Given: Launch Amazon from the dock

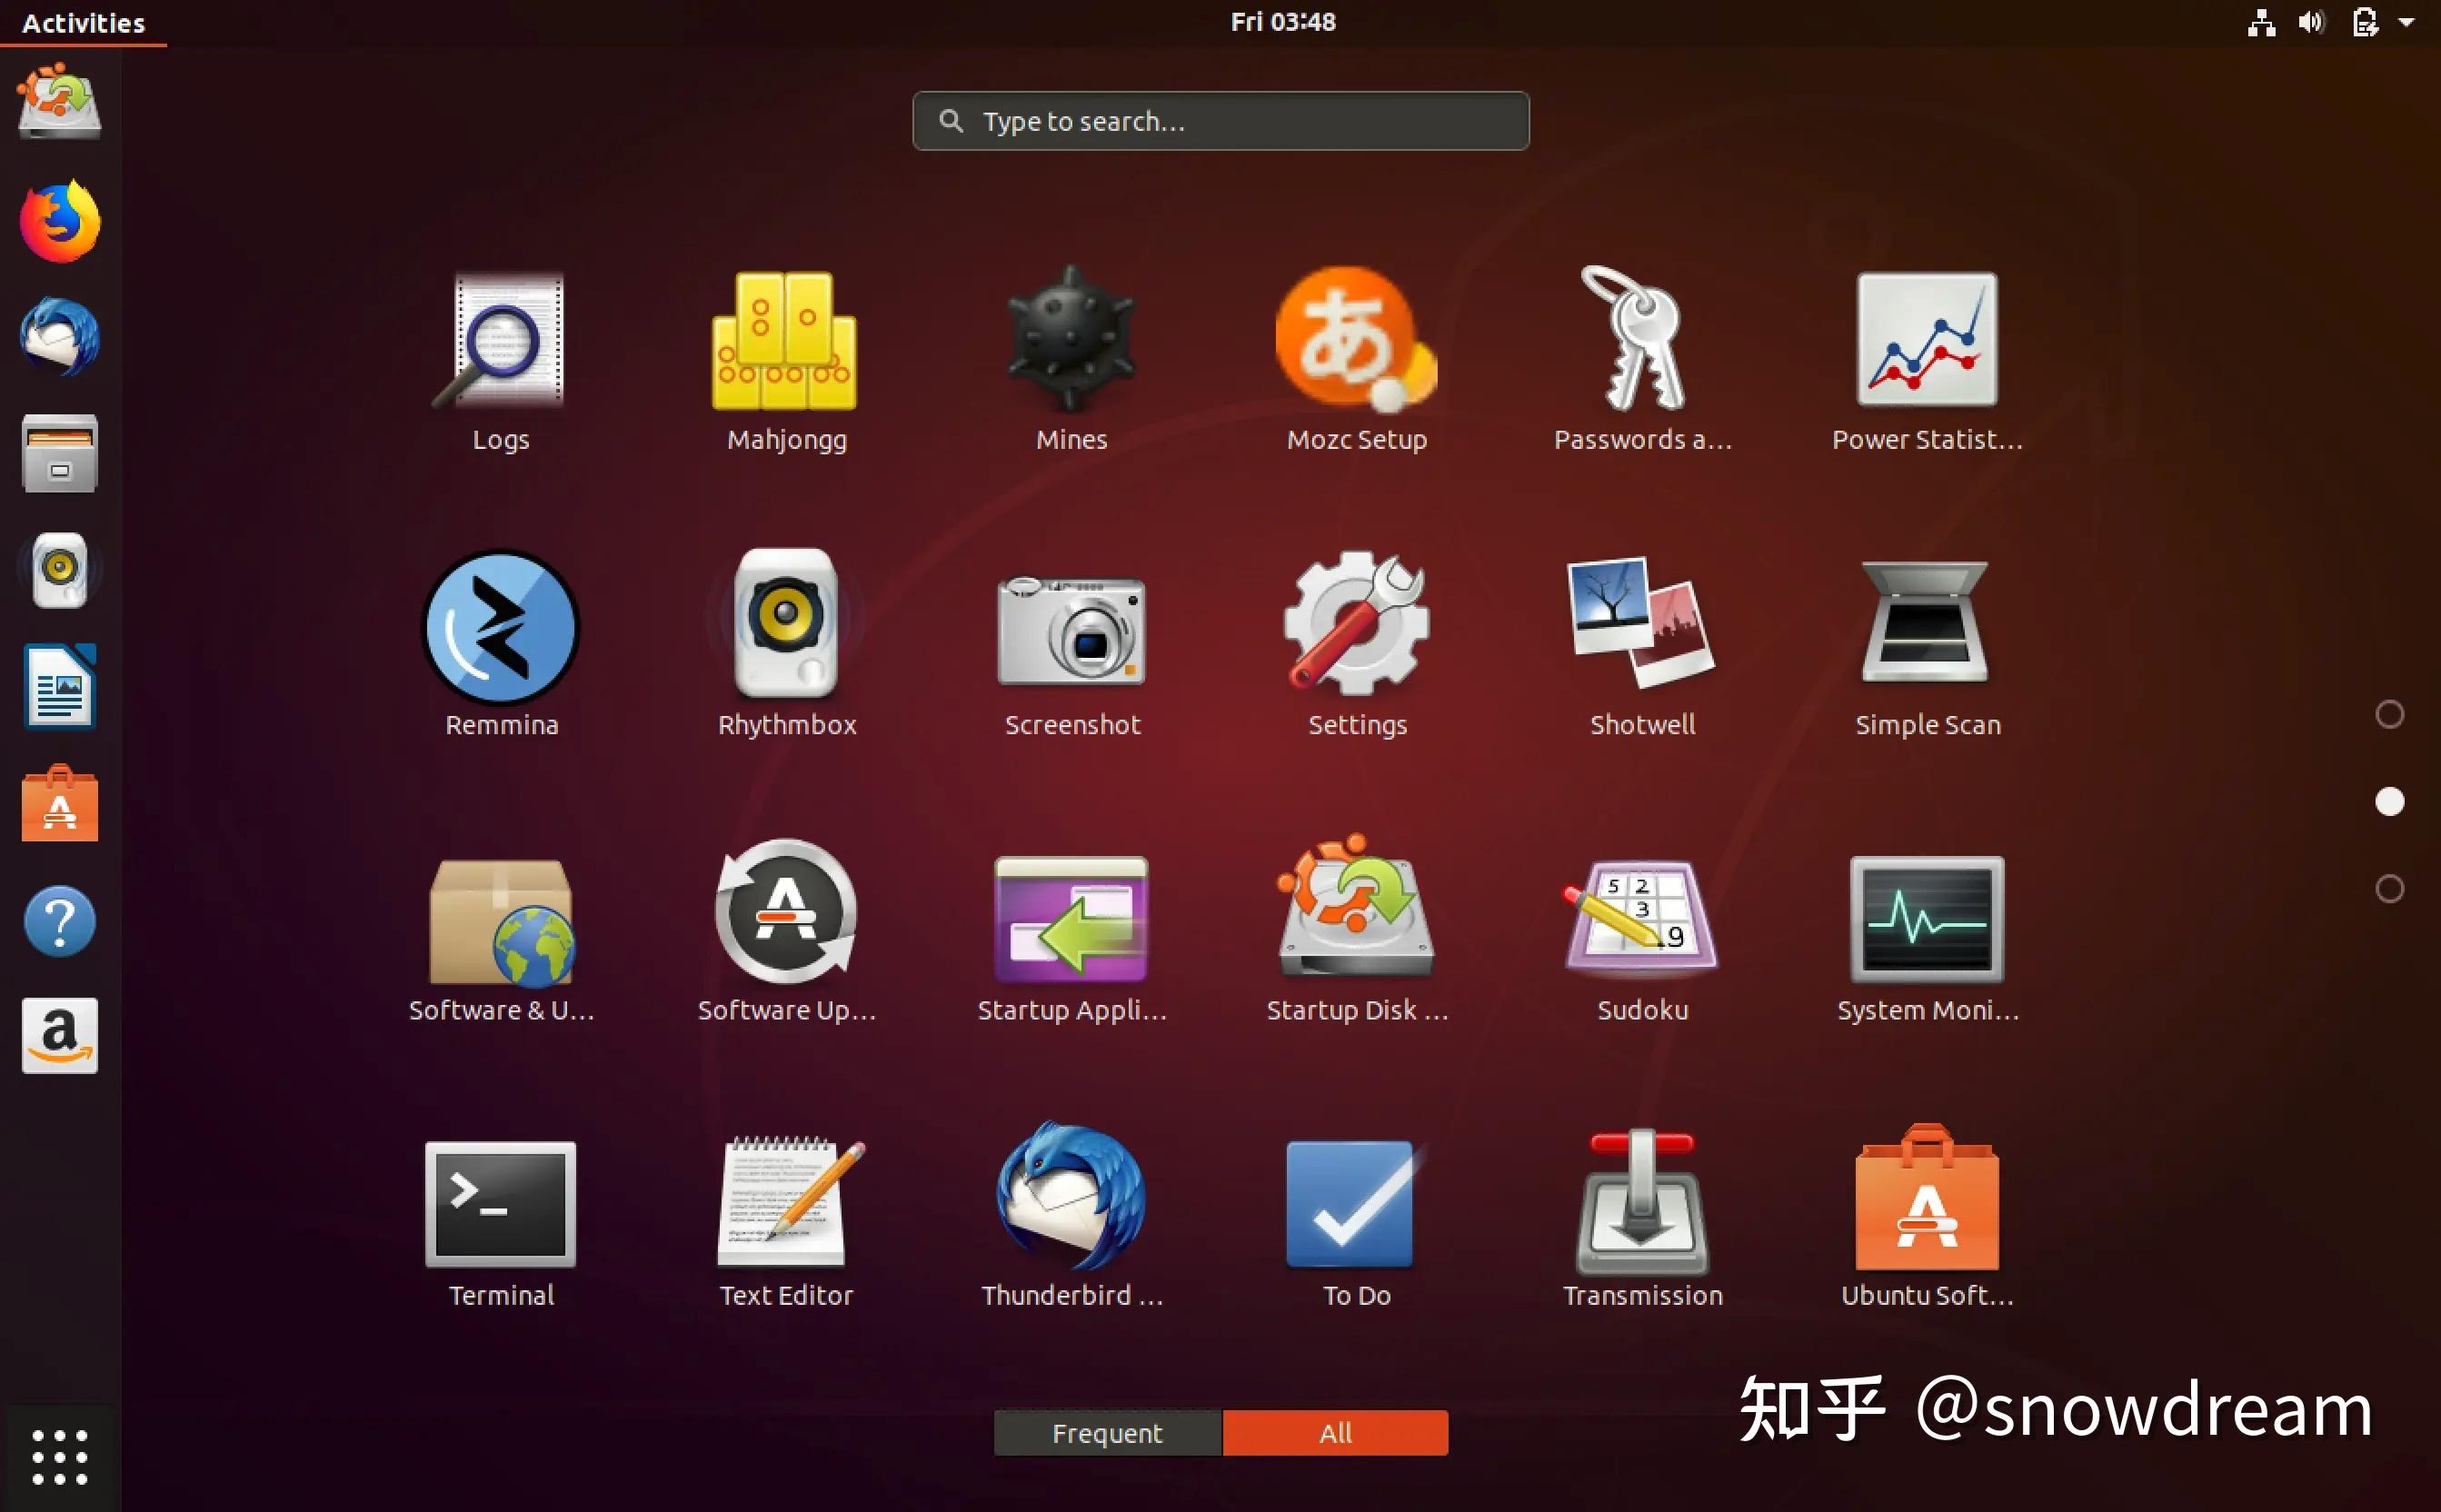Looking at the screenshot, I should coord(60,1036).
